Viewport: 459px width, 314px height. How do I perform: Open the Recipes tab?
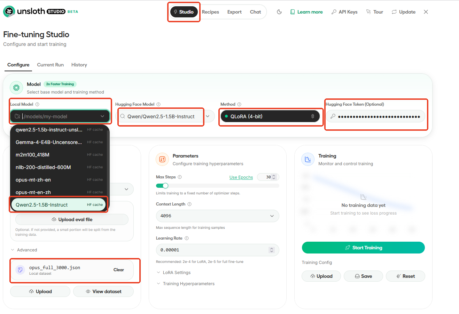(210, 12)
